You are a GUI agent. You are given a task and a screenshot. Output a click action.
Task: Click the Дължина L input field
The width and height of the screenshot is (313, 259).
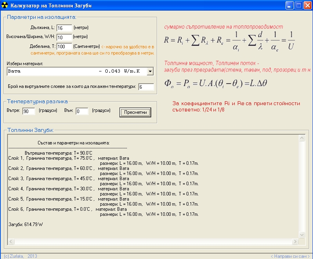(64, 28)
